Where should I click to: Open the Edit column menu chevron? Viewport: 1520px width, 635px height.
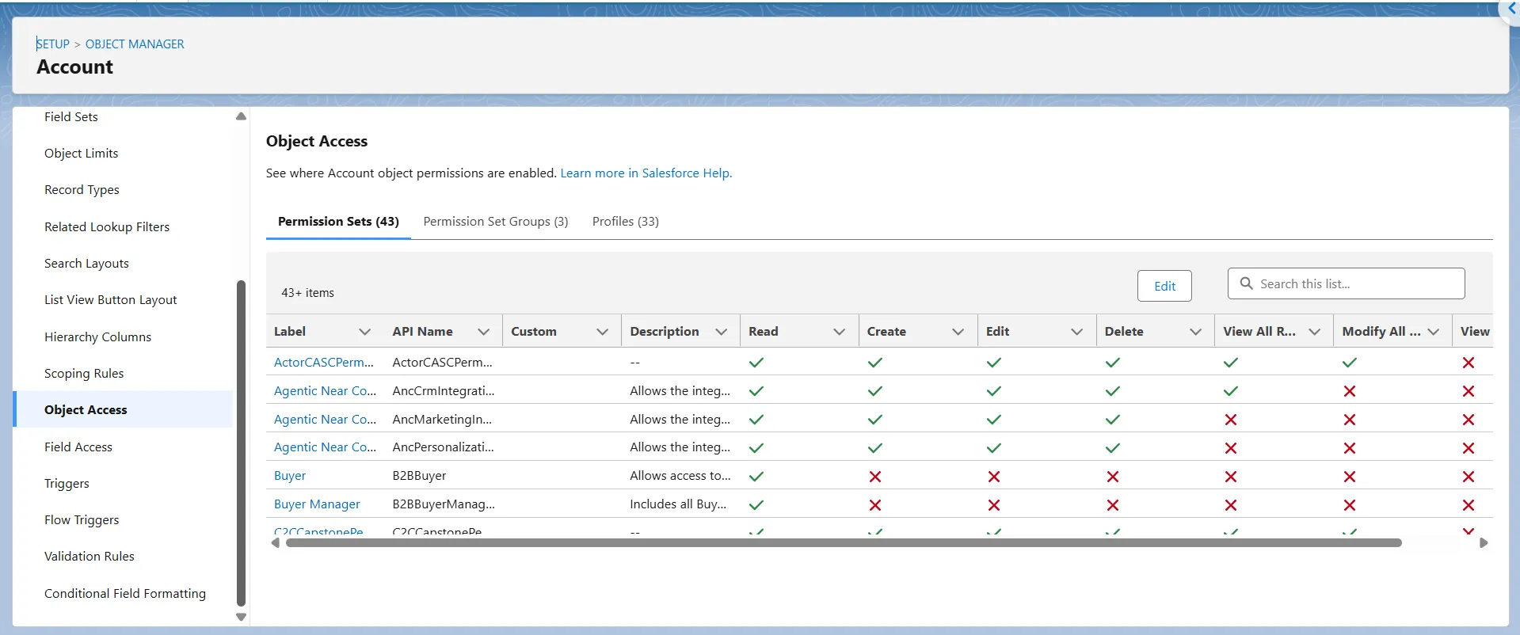click(1077, 332)
